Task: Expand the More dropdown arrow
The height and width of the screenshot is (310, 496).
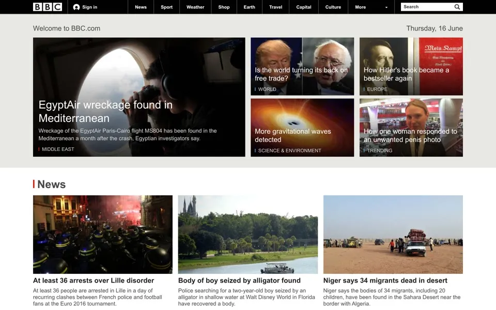Action: 386,7
